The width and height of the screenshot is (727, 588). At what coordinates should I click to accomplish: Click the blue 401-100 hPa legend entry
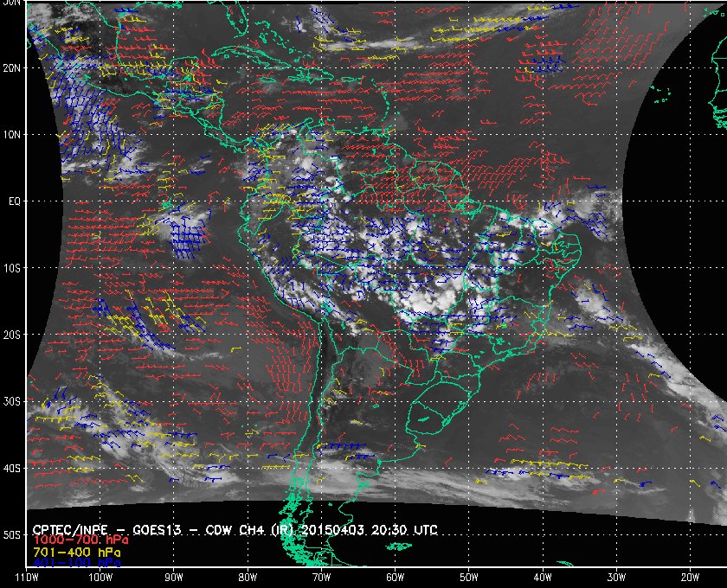point(77,563)
